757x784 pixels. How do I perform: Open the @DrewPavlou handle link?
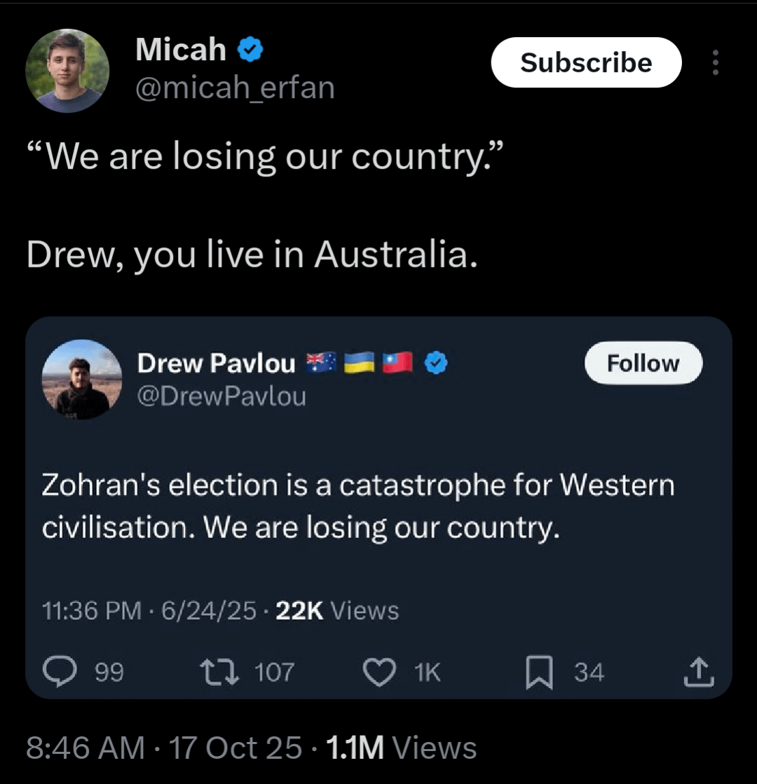[x=221, y=397]
